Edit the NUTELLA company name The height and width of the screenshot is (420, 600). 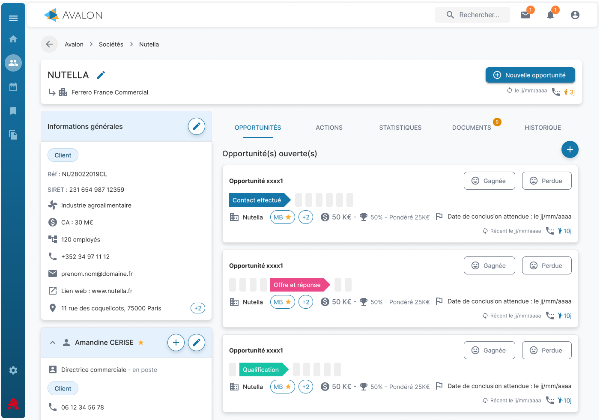101,75
